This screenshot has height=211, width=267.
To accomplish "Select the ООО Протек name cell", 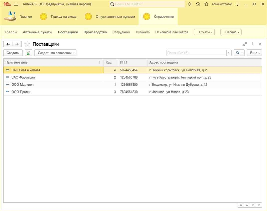I will pyautogui.click(x=53, y=92).
